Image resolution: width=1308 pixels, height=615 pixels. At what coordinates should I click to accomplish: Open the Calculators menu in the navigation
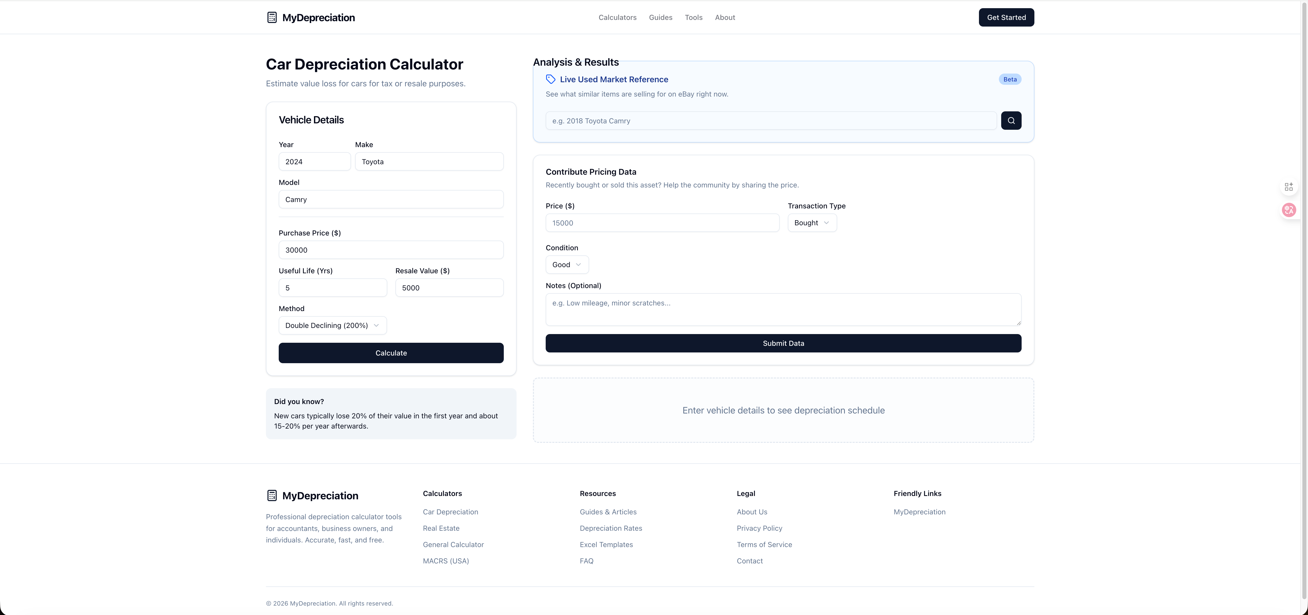point(617,17)
